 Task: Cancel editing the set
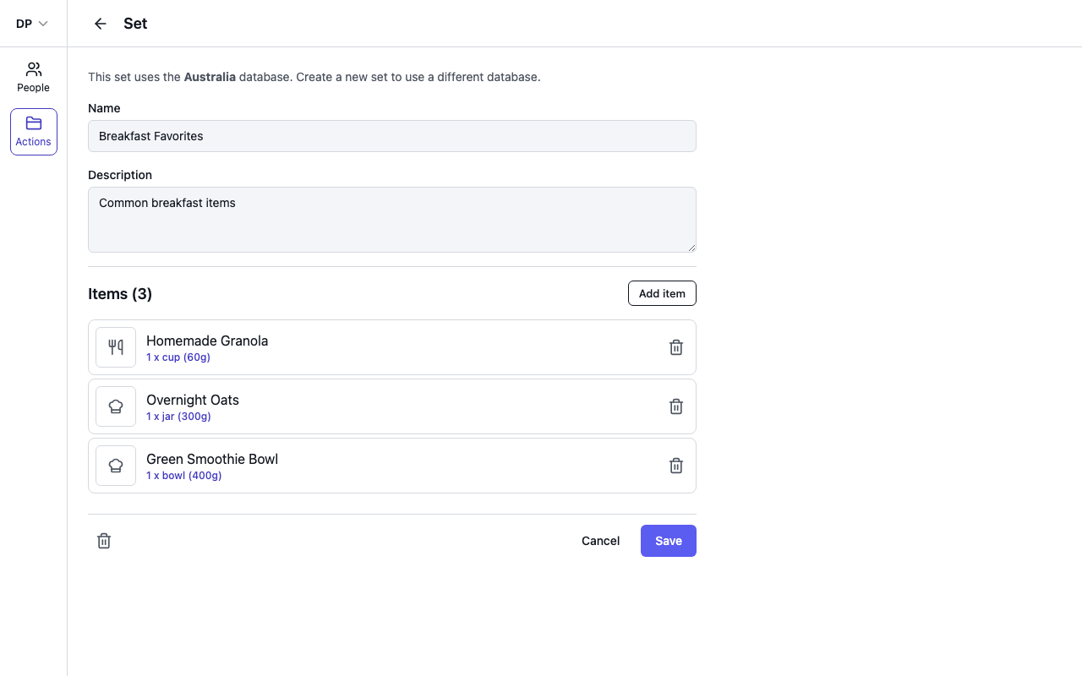tap(601, 541)
